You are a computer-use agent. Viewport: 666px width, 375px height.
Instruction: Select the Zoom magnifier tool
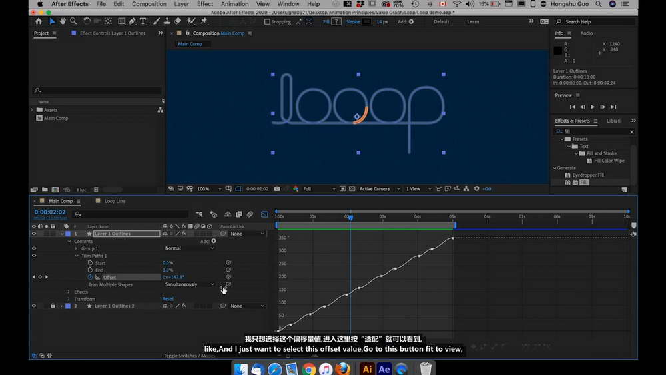[73, 21]
